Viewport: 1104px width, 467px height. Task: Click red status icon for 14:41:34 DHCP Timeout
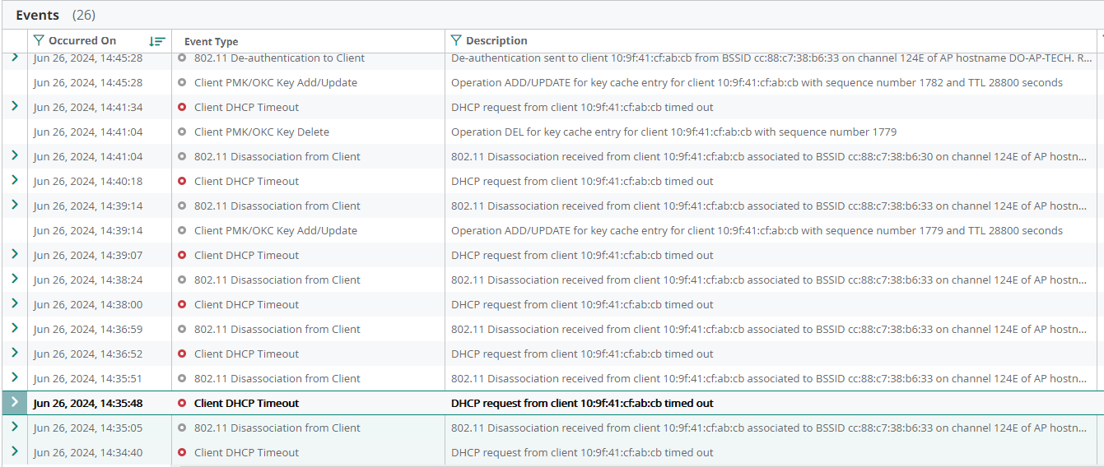tap(182, 108)
